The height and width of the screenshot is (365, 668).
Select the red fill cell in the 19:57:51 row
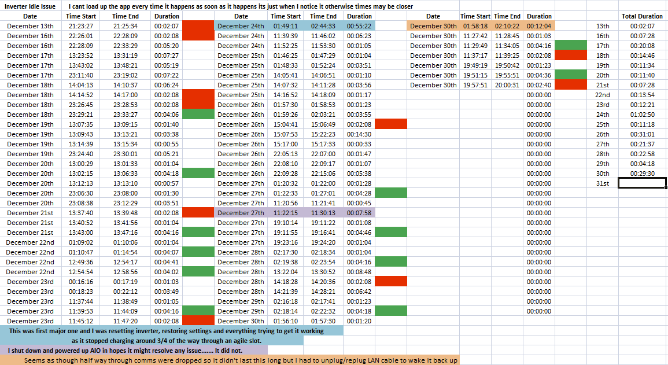click(571, 85)
